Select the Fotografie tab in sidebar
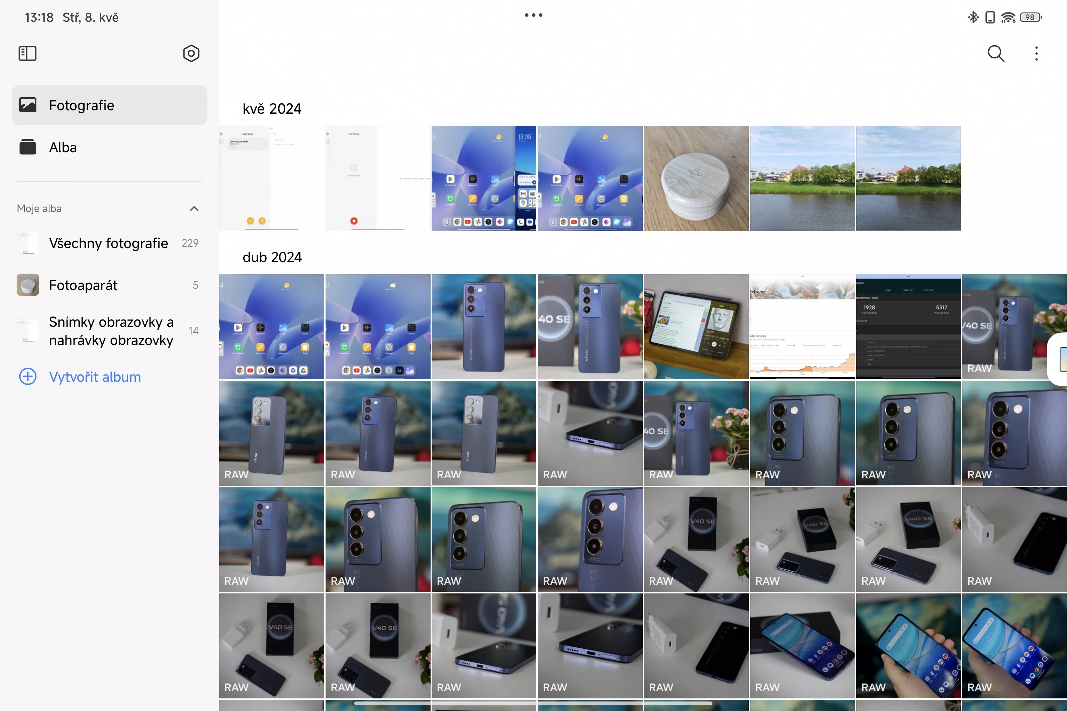 pyautogui.click(x=109, y=105)
